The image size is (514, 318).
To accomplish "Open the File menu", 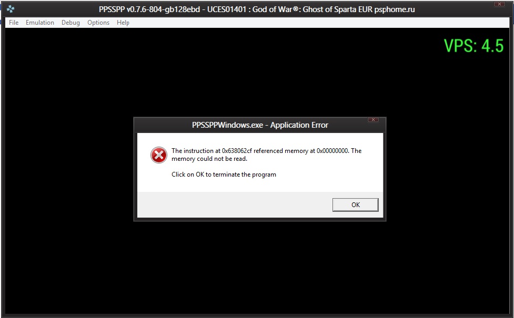I will [x=14, y=23].
